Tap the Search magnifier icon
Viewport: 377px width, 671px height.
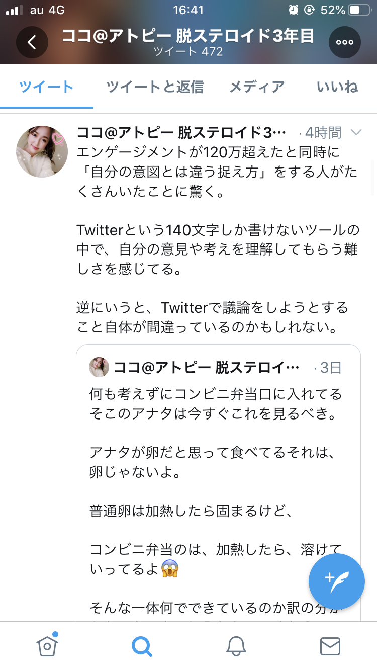[142, 646]
